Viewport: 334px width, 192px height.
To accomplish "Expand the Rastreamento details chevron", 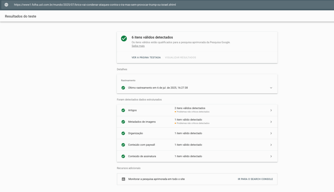I will click(271, 88).
